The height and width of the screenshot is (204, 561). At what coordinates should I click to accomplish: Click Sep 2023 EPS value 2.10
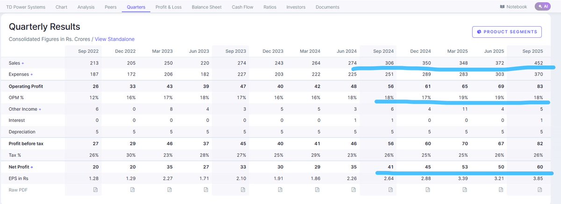242,178
